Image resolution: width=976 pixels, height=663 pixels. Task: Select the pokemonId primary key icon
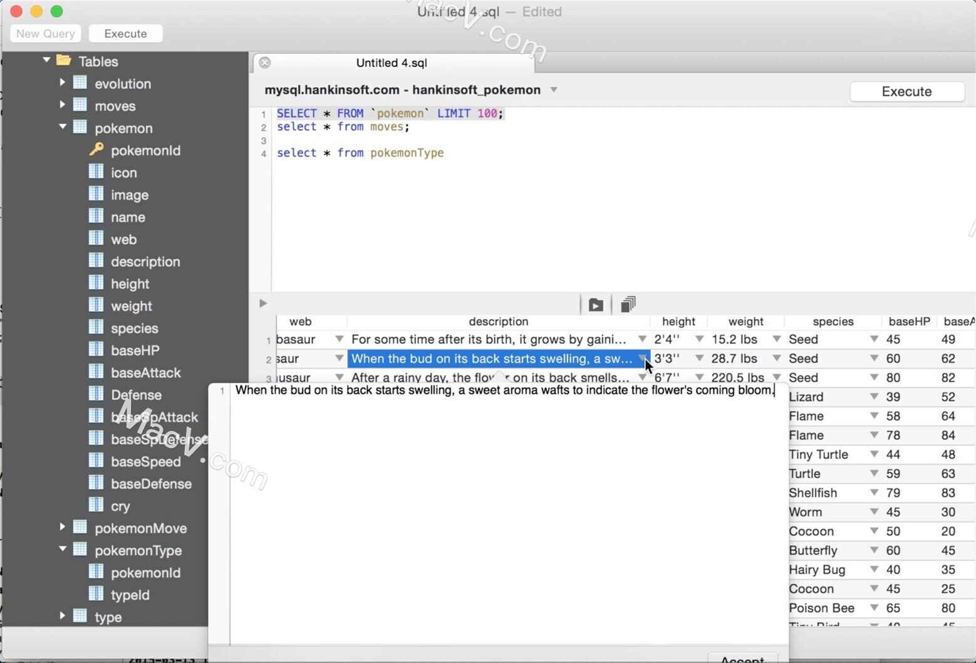pos(96,150)
